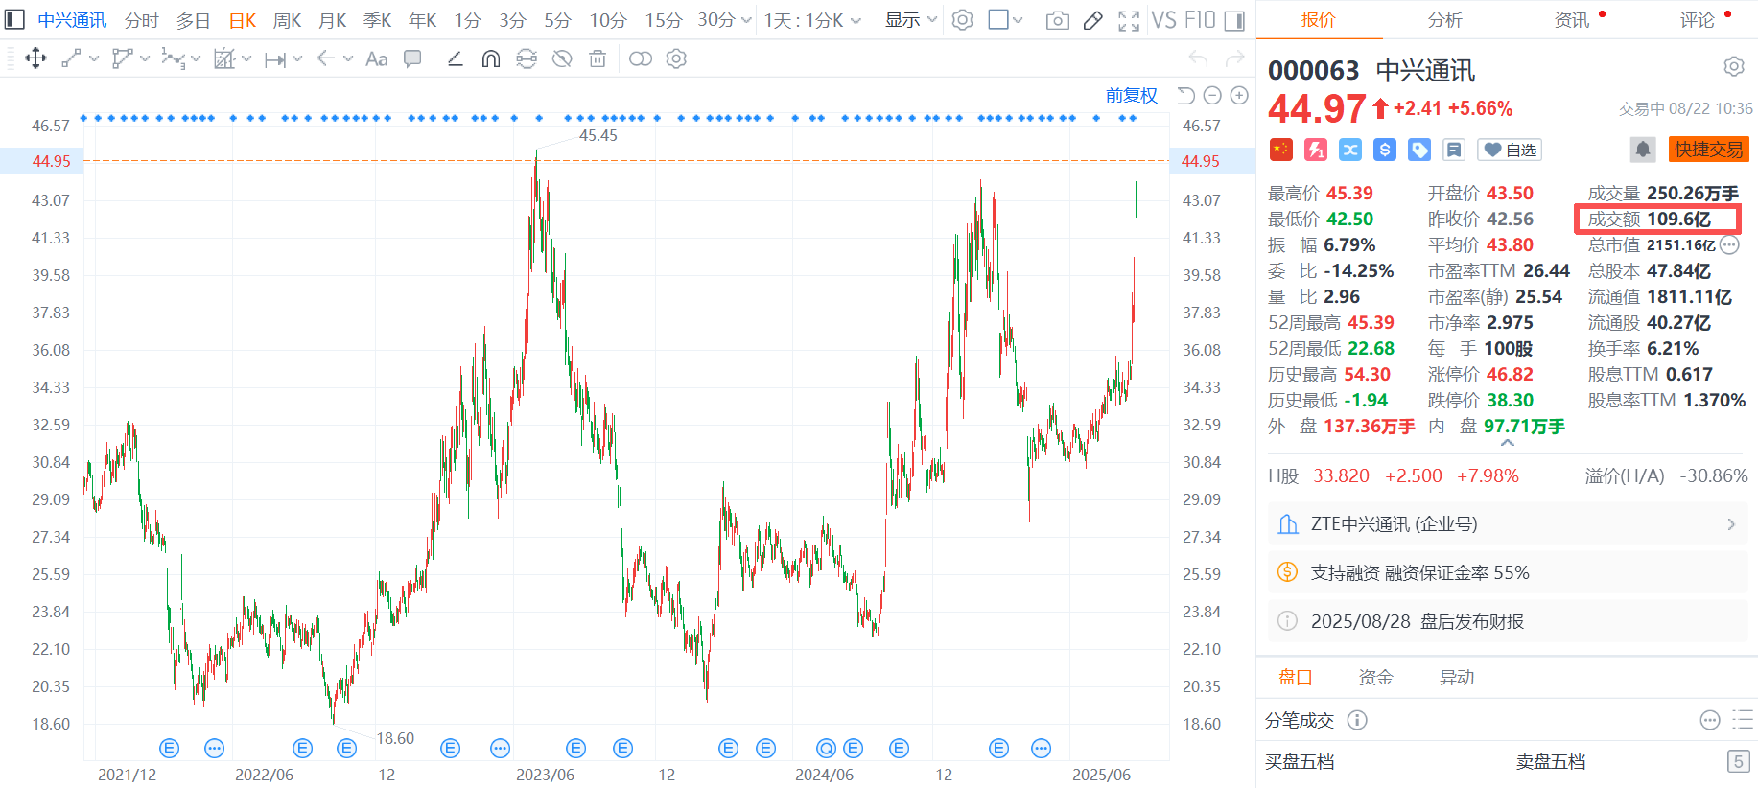Delete drawings with the trash icon

(598, 59)
